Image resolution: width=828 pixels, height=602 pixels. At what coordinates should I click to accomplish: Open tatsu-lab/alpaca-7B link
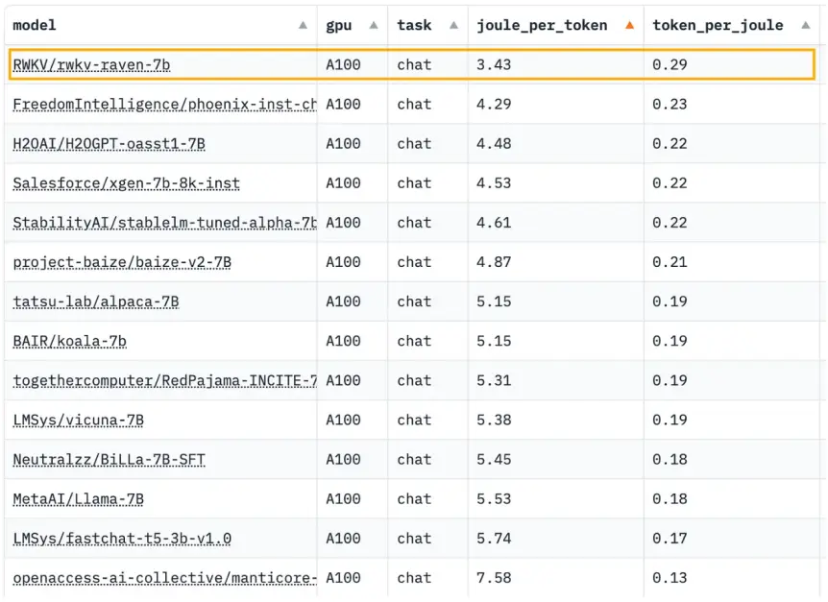point(96,301)
